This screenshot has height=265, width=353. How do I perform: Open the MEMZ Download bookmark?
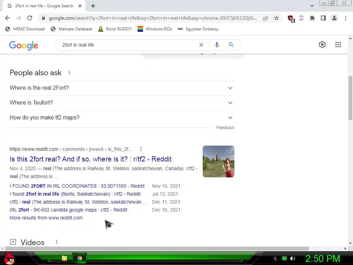click(25, 29)
